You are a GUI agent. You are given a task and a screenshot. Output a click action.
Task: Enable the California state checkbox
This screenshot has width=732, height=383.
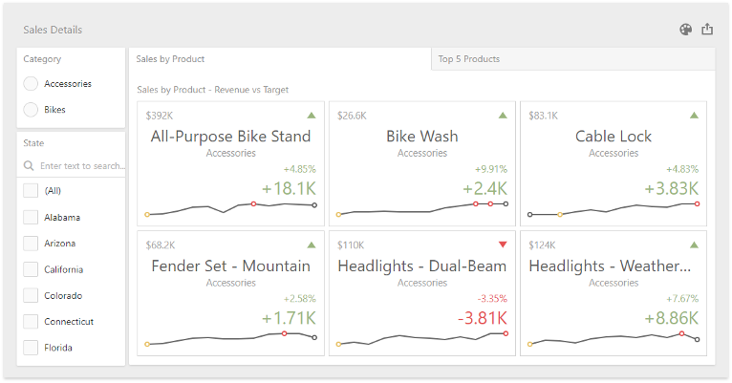tap(31, 269)
